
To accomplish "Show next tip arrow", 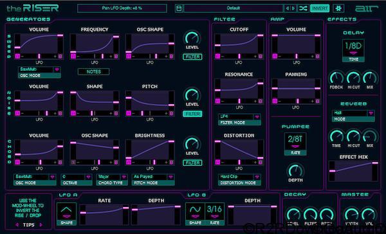I will click(x=41, y=225).
